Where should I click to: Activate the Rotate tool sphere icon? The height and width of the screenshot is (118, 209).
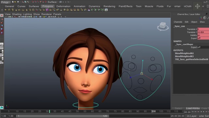click(2, 29)
